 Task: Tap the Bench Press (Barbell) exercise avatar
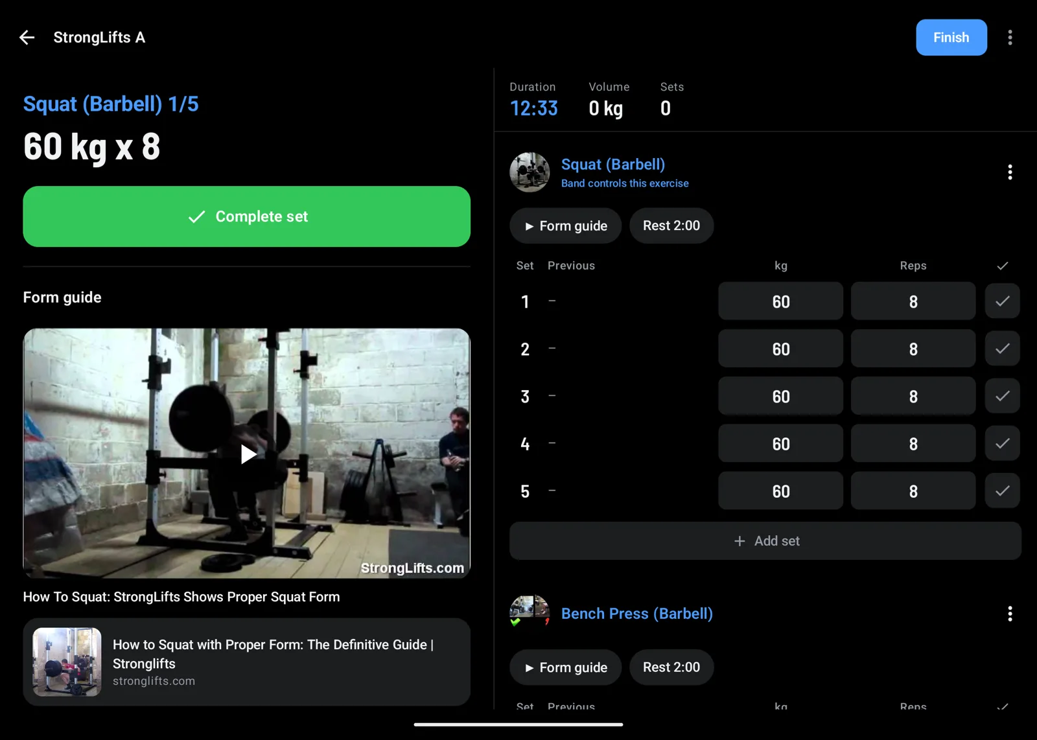[530, 611]
